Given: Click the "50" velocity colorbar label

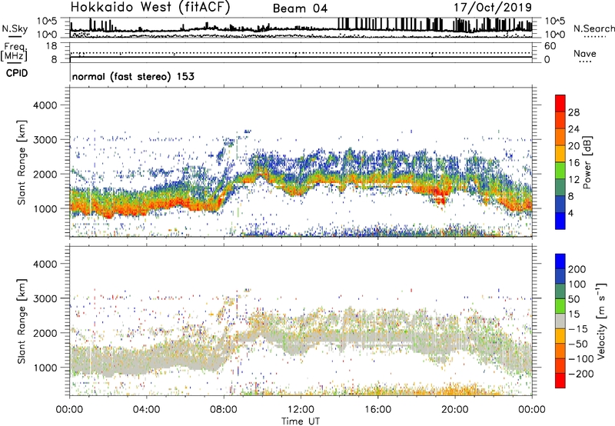Looking at the screenshot, I should click(573, 299).
